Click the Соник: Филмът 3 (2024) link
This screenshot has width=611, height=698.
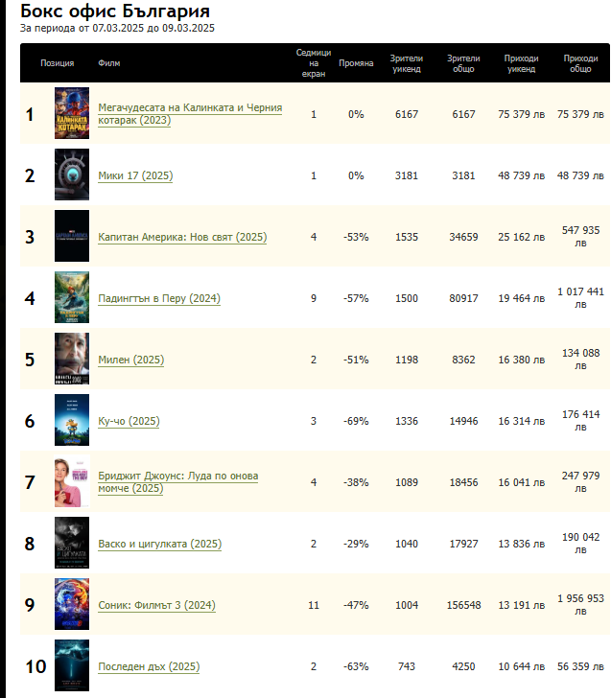pos(158,605)
